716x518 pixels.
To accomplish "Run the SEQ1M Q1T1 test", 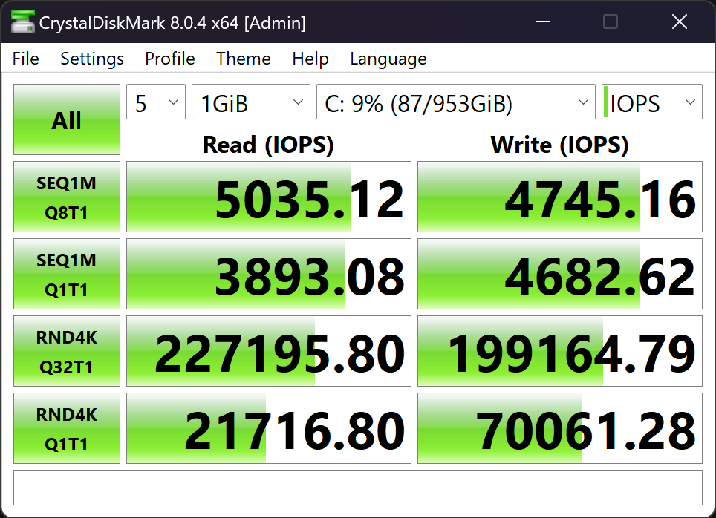I will (67, 274).
